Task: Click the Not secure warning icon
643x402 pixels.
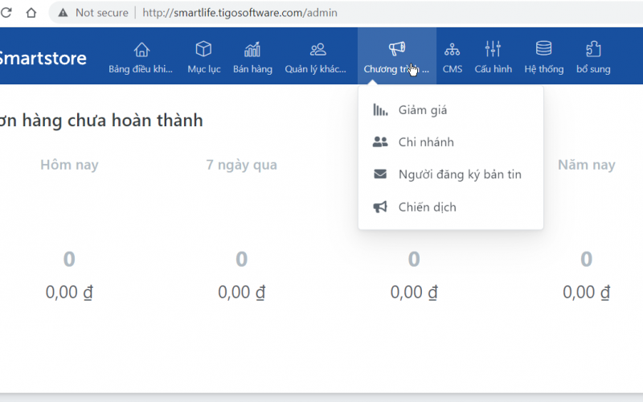Action: [63, 13]
